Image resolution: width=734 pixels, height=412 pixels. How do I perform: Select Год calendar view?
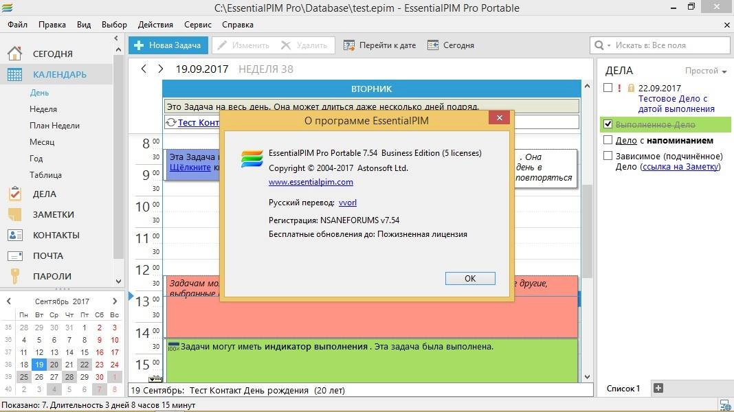[x=36, y=158]
